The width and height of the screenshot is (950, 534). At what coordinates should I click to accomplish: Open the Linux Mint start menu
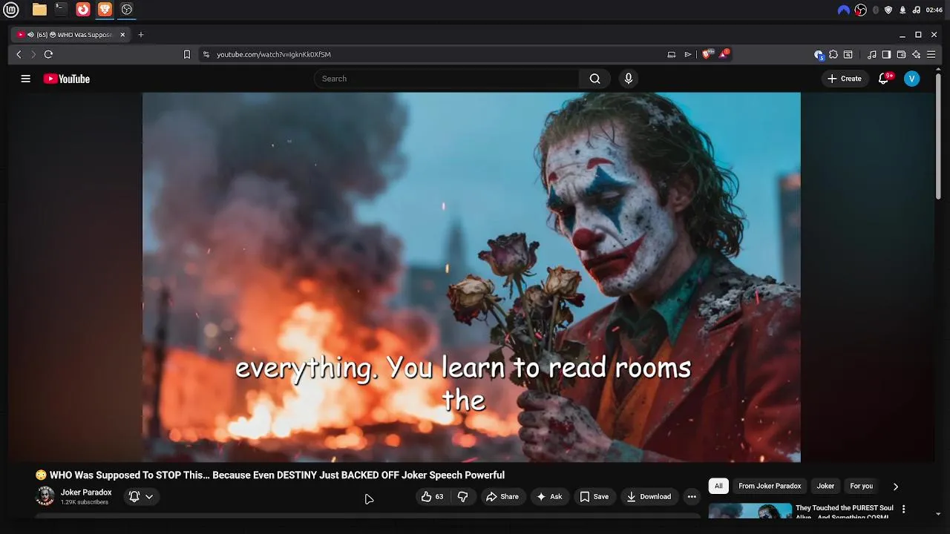tap(11, 10)
